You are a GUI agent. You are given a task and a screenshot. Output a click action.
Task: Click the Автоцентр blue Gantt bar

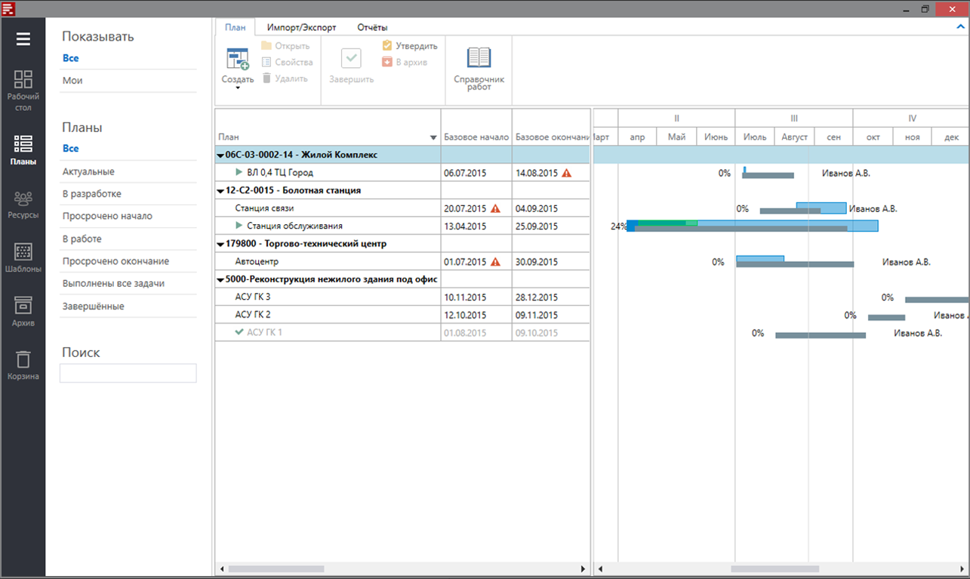[760, 259]
